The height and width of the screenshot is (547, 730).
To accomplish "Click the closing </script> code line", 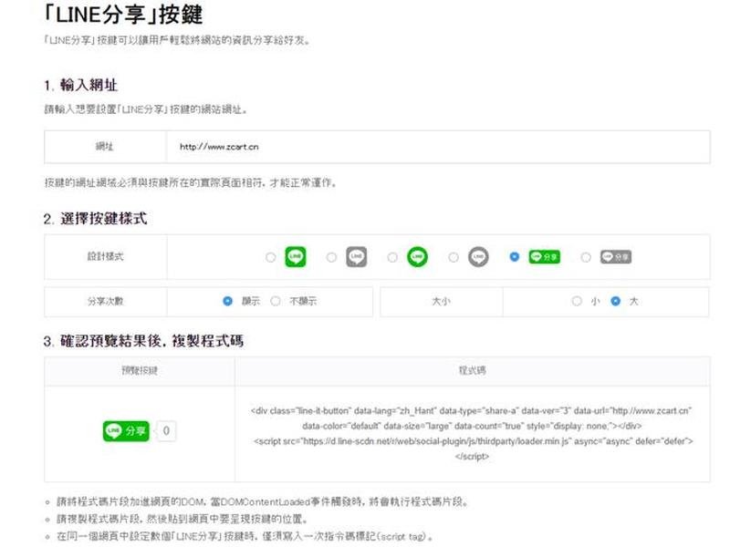I will pyautogui.click(x=472, y=457).
